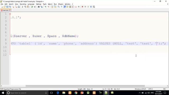
Task: Open the Encoding menu
Action: [23, 4]
